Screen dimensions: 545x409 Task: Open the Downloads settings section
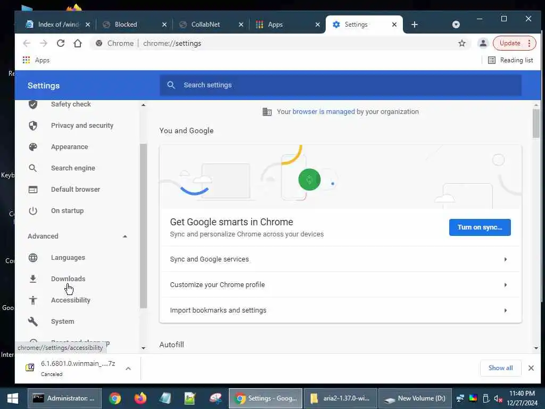click(x=68, y=279)
